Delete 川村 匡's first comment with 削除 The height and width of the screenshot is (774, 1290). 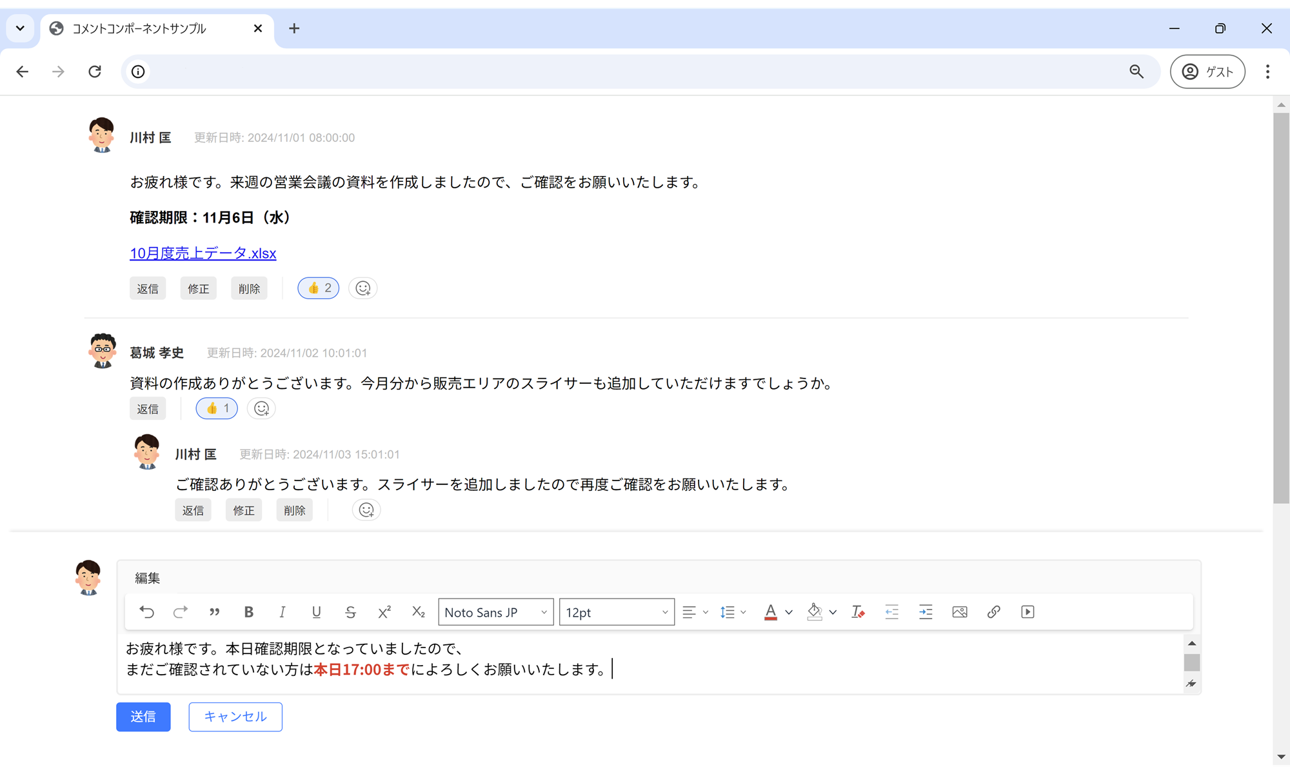(x=250, y=288)
